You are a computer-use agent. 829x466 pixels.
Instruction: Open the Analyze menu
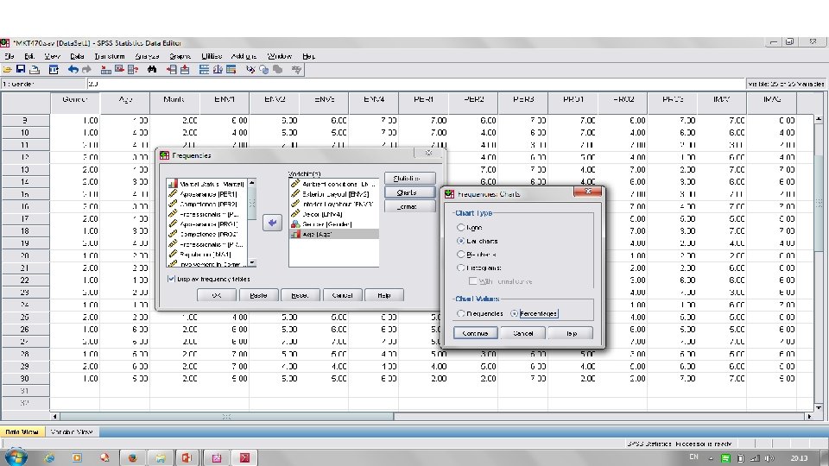145,56
